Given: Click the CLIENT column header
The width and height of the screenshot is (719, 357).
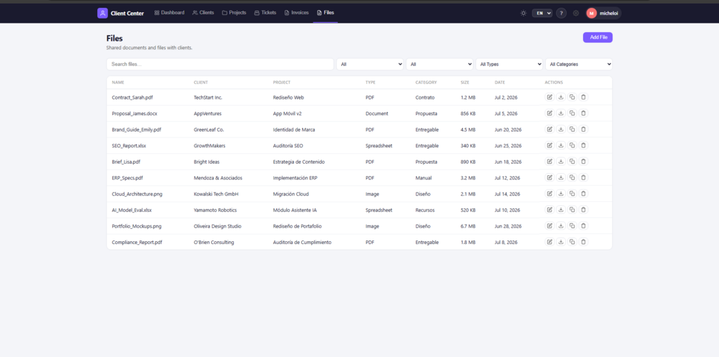Looking at the screenshot, I should point(201,82).
